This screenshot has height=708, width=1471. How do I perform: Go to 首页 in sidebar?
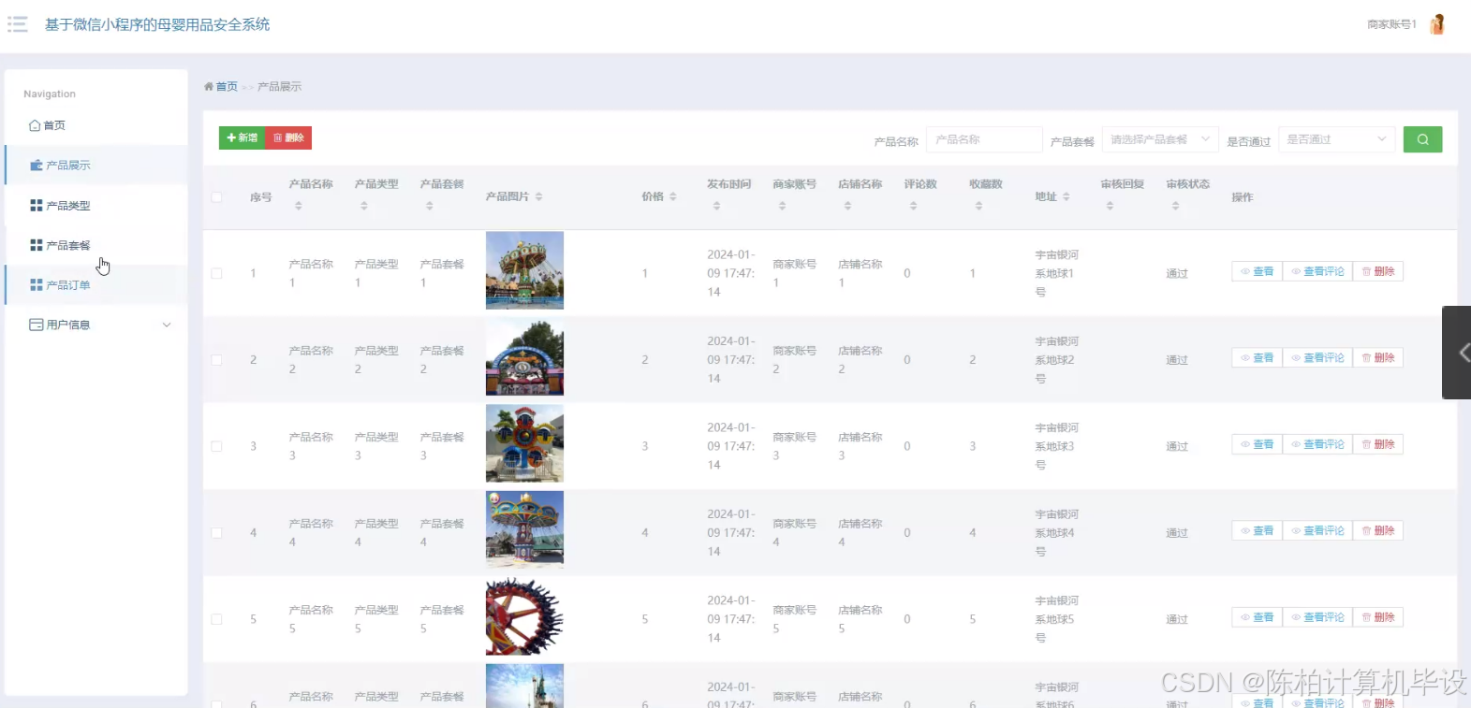point(96,125)
